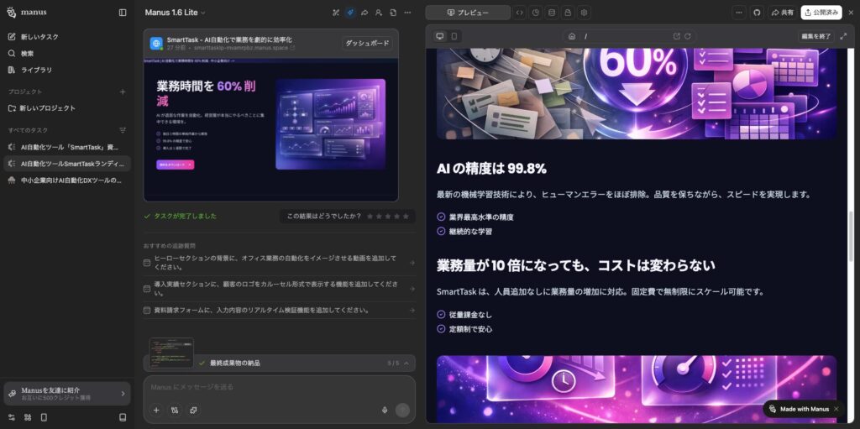Image resolution: width=860 pixels, height=429 pixels.
Task: Click the scissors-like tool icon in chat header
Action: pos(336,13)
